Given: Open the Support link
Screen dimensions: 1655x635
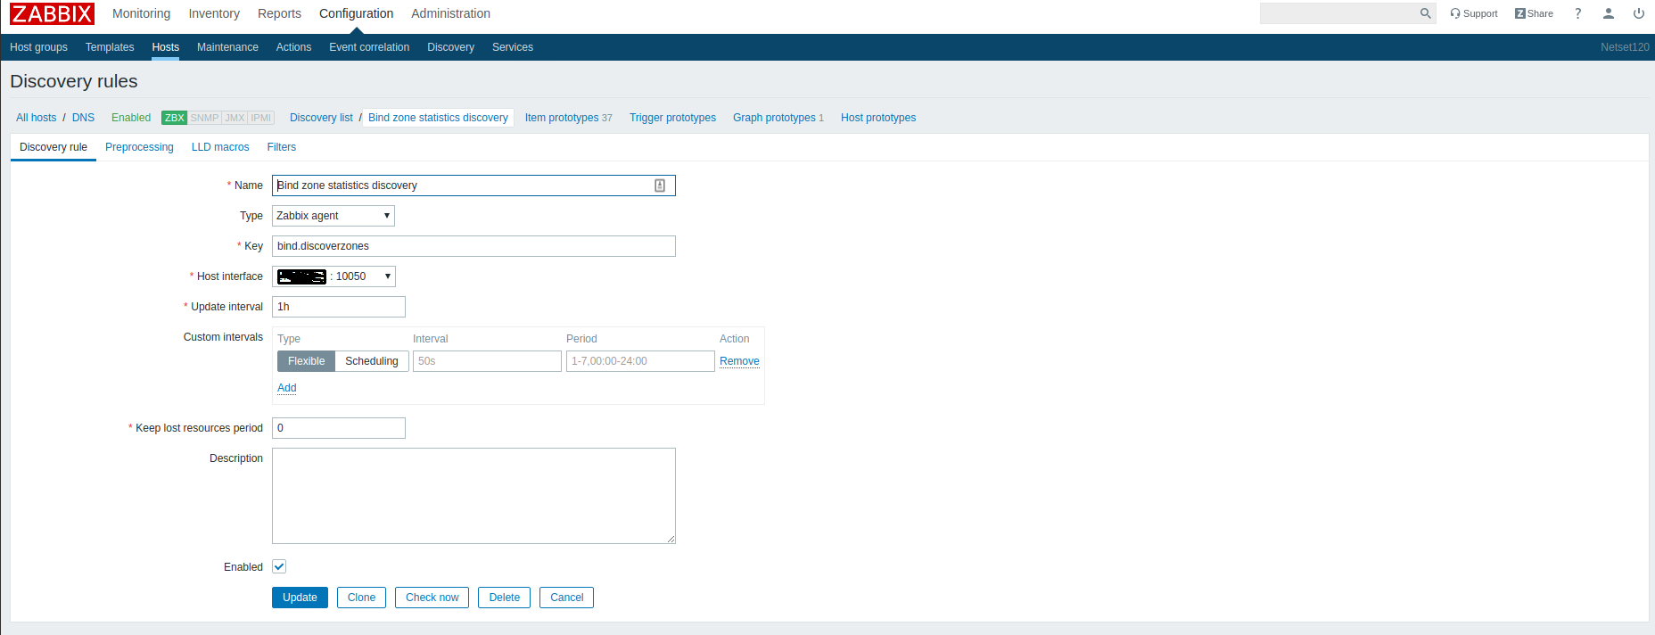Looking at the screenshot, I should point(1473,13).
